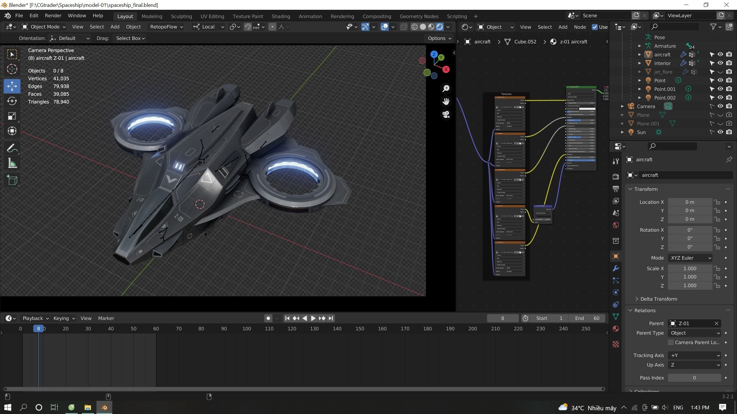Open Parent Type dropdown

[694, 333]
